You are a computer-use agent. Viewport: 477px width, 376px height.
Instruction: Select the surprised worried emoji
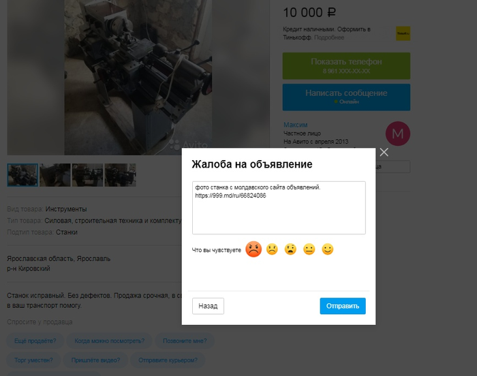[290, 249]
